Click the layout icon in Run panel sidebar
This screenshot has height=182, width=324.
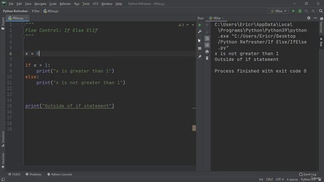(199, 49)
